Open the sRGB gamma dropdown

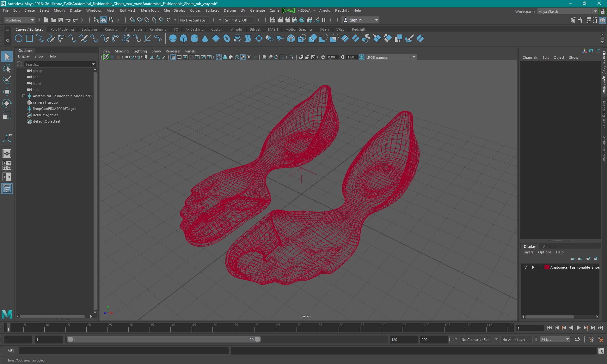(391, 57)
